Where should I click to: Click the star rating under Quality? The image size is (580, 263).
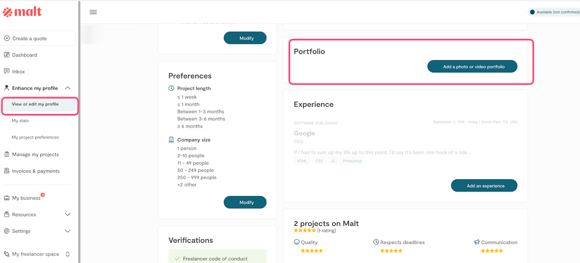click(x=312, y=251)
